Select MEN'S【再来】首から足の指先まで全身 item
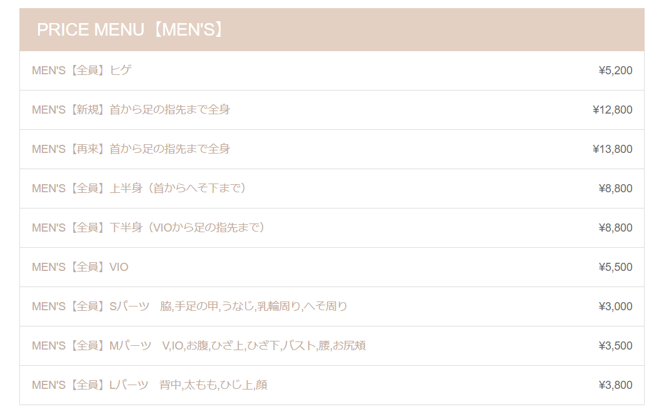This screenshot has height=412, width=659. pyautogui.click(x=131, y=149)
